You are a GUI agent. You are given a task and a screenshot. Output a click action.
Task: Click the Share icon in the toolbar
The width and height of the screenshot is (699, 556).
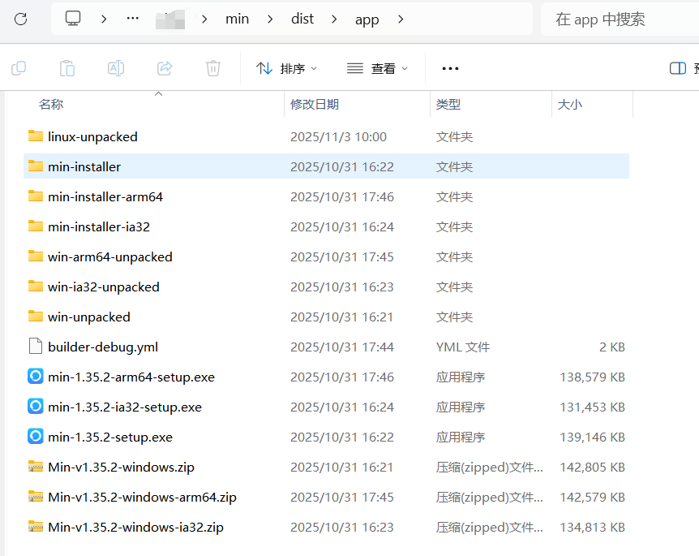point(165,68)
